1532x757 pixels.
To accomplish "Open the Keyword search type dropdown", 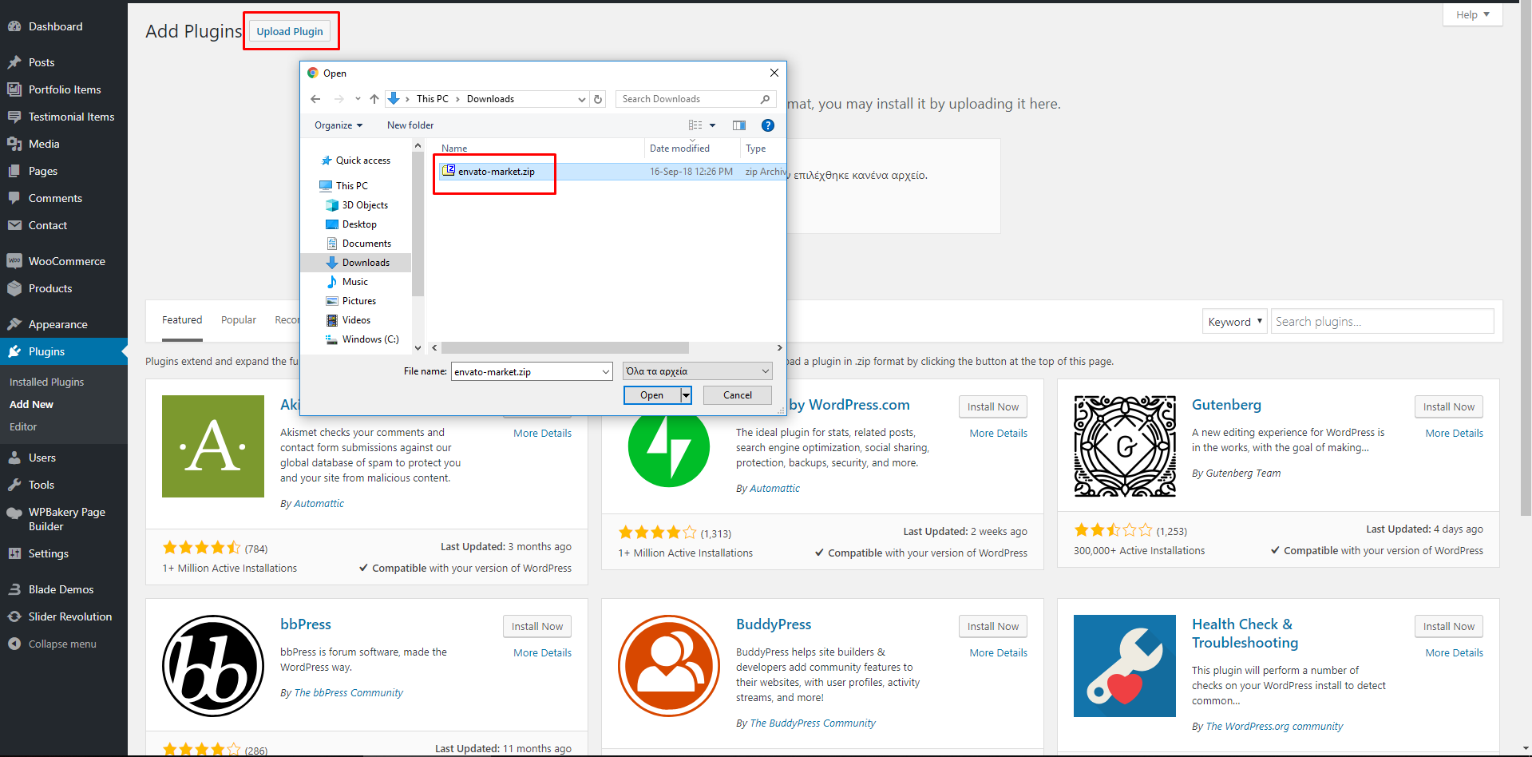I will [1234, 322].
